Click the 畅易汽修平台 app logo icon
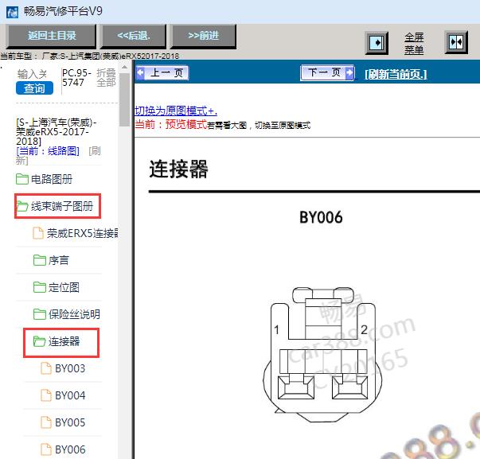Image resolution: width=480 pixels, height=459 pixels. [12, 12]
